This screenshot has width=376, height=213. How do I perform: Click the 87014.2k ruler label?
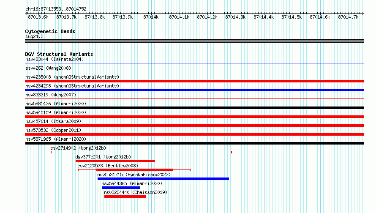coord(207,17)
